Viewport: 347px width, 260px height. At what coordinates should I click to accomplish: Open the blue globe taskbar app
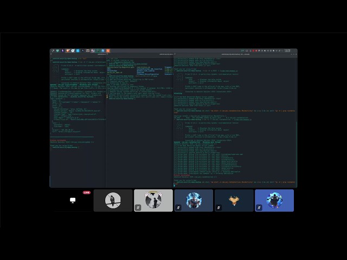click(102, 50)
